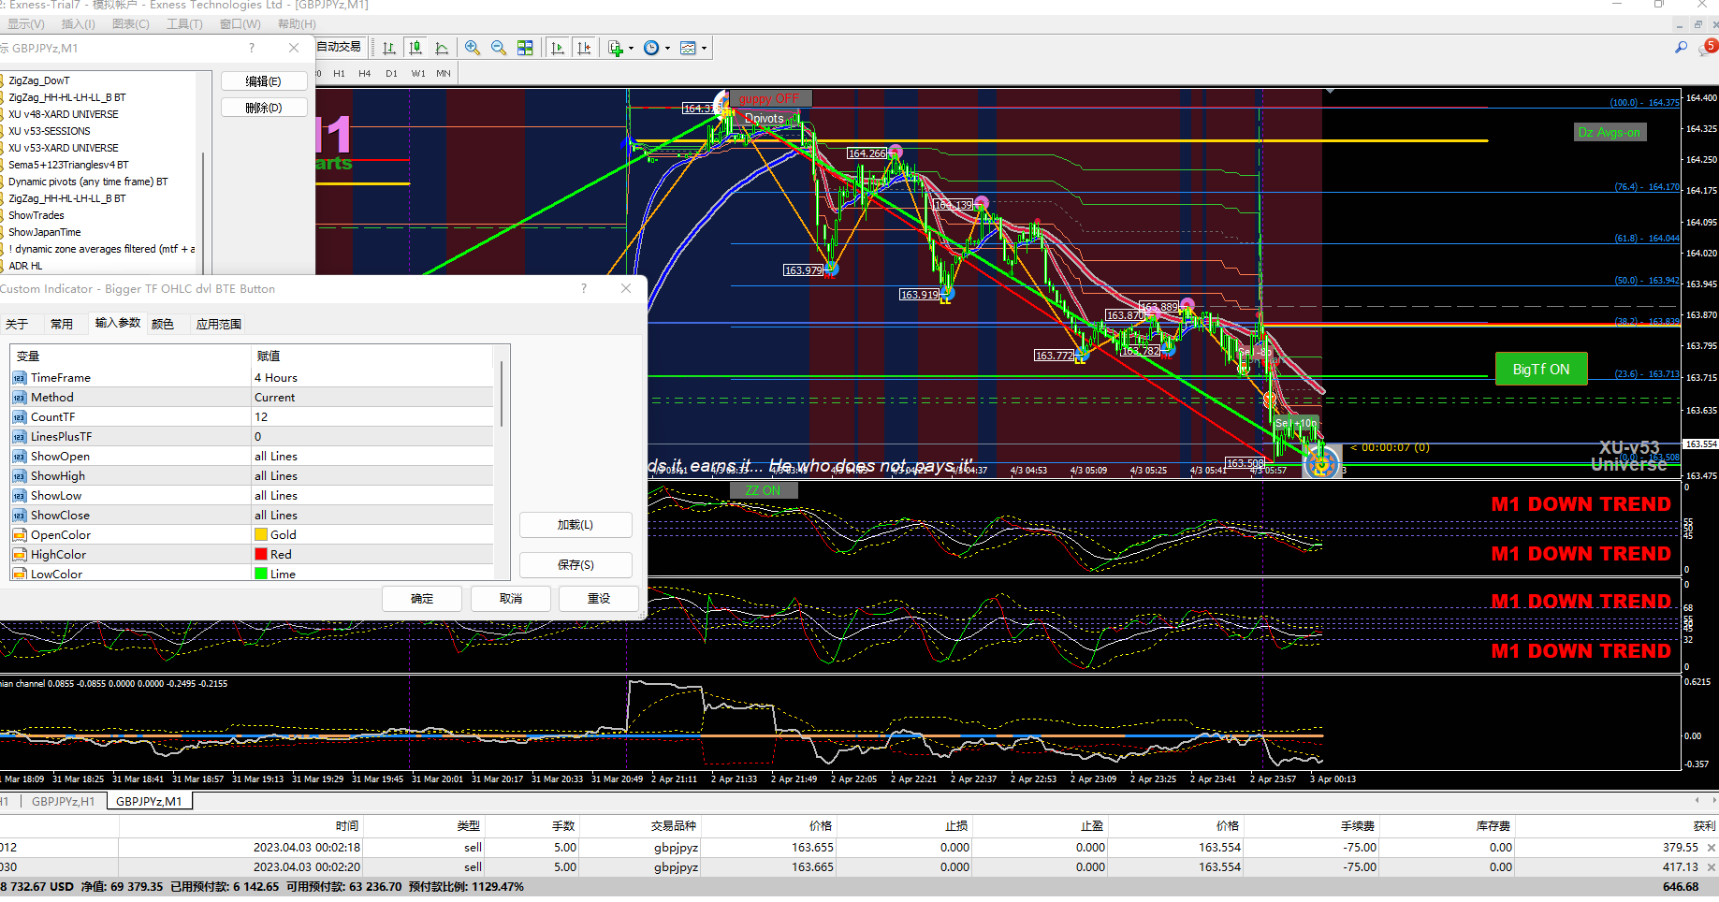Expand the periodicity clock dropdown arrow
Viewport: 1719px width, 902px height.
(667, 49)
